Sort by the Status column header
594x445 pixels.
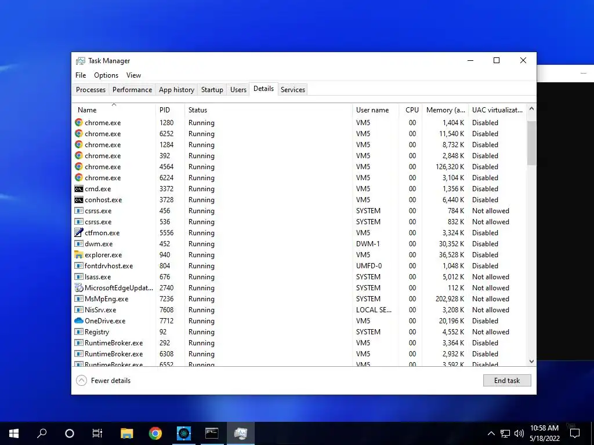click(x=269, y=110)
